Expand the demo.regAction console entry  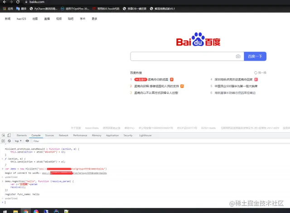coord(2,181)
